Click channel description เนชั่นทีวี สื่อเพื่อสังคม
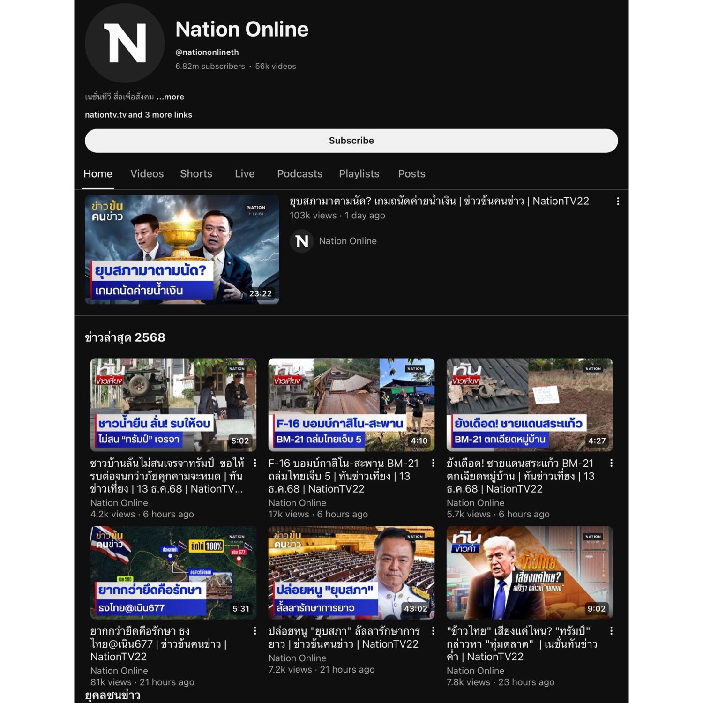The width and height of the screenshot is (703, 703). [x=120, y=97]
